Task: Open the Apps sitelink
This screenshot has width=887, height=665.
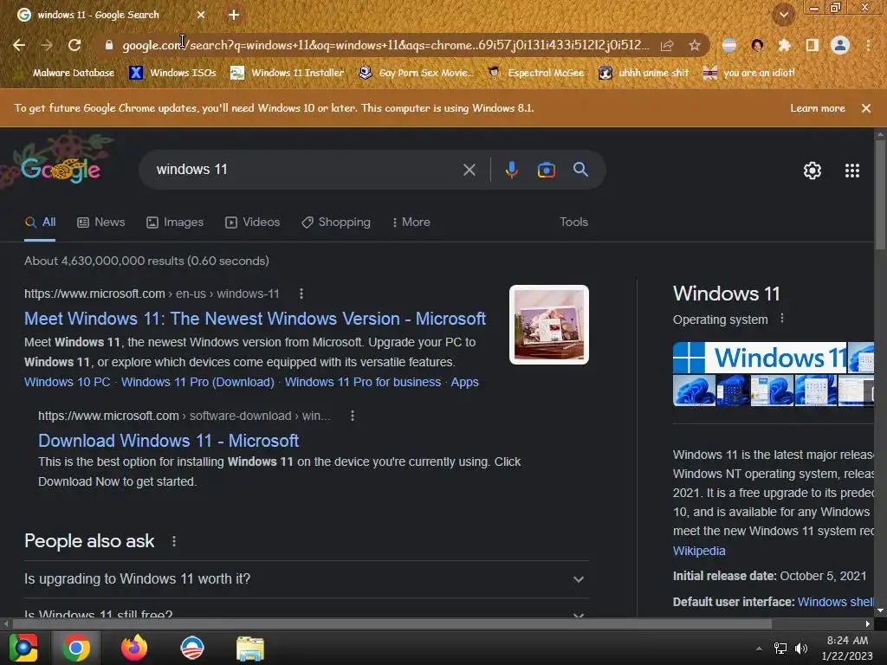Action: (464, 382)
